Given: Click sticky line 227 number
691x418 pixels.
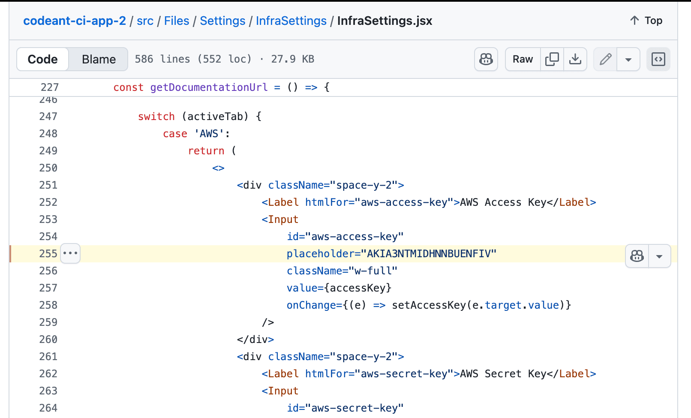Looking at the screenshot, I should (49, 87).
